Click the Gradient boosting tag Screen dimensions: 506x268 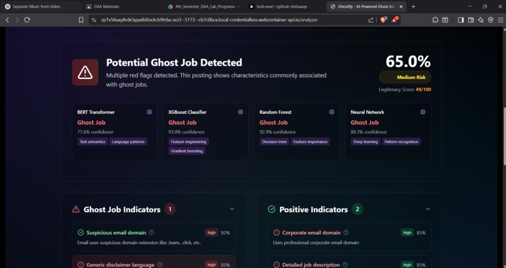[x=187, y=151]
